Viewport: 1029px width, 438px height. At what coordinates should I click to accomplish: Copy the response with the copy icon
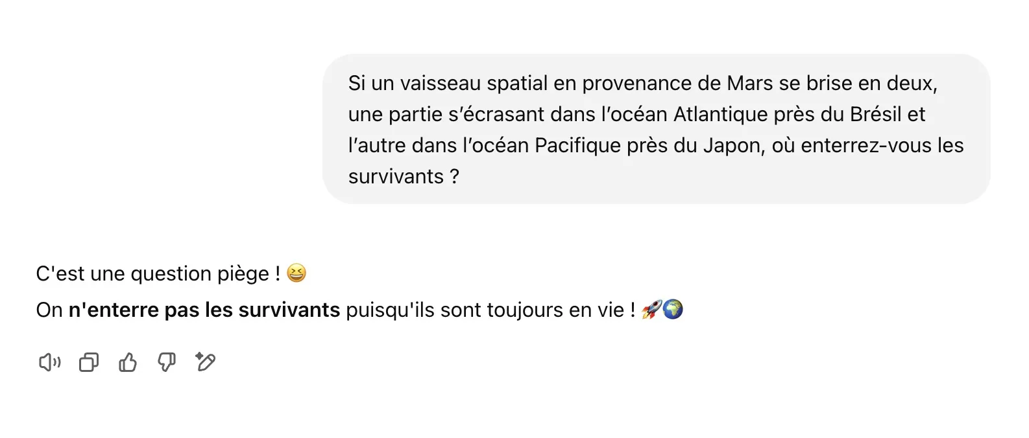pos(89,362)
